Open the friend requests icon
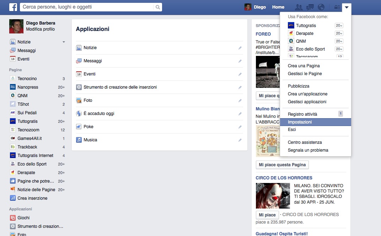The height and width of the screenshot is (236, 381). tap(299, 7)
